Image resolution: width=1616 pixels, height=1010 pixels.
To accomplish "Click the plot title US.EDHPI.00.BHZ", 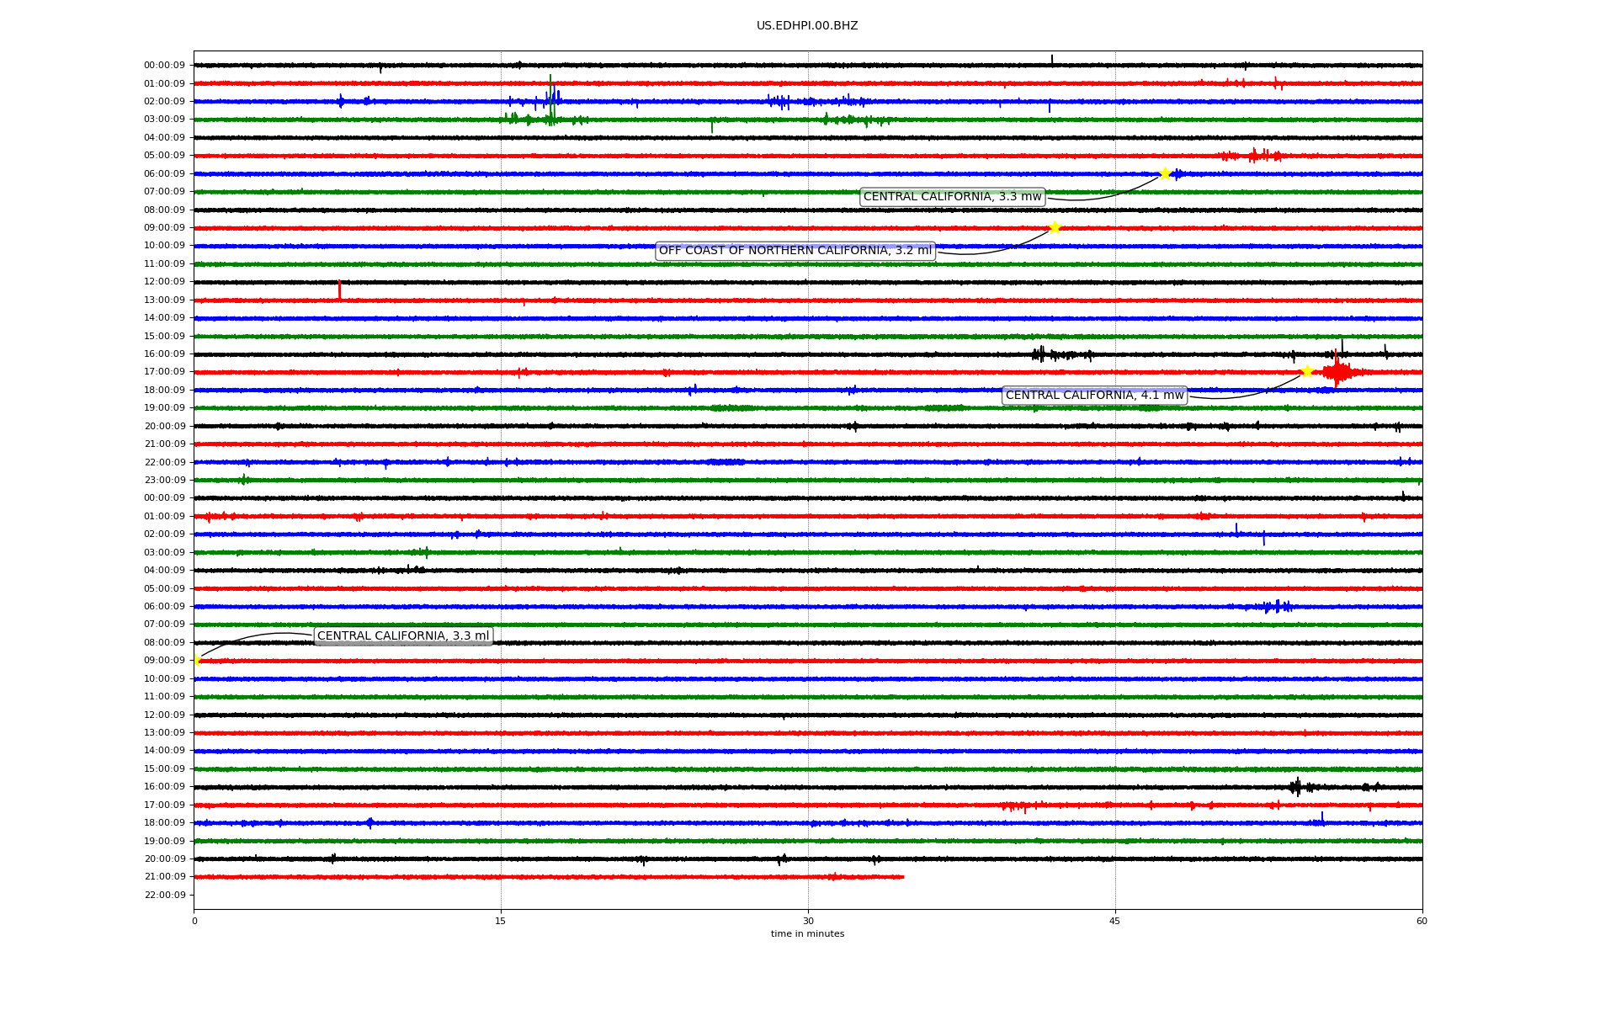I will 806,26.
